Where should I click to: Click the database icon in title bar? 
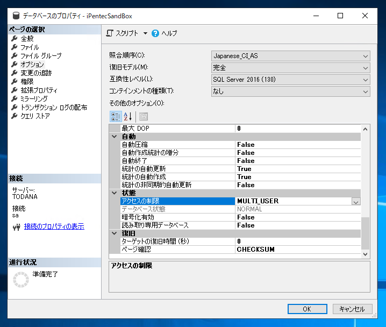(16, 16)
